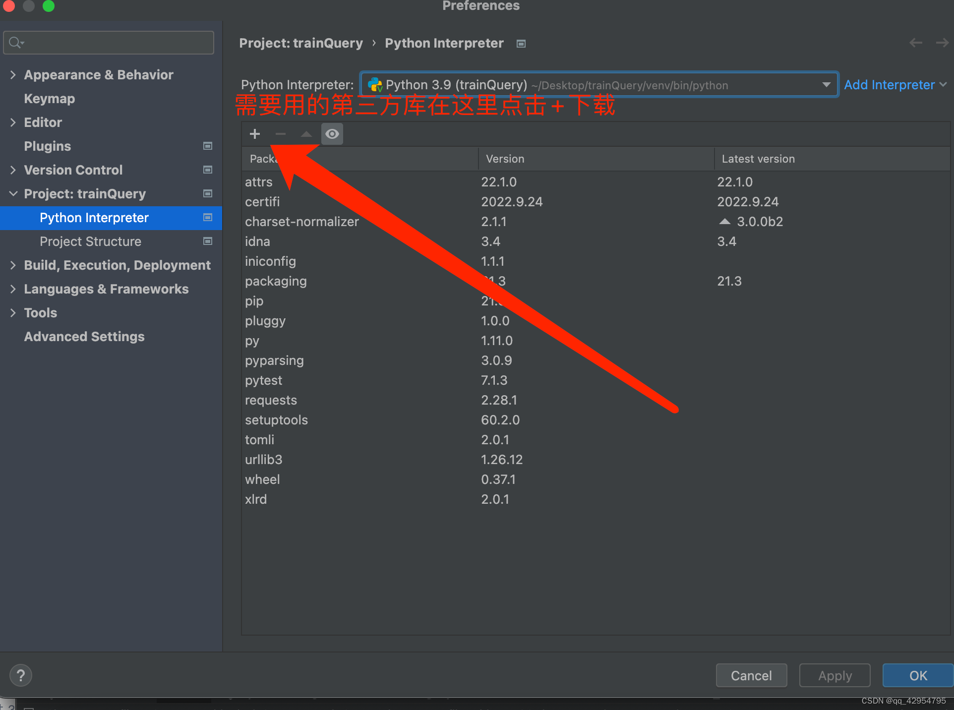Expand the Tools section

pyautogui.click(x=13, y=313)
